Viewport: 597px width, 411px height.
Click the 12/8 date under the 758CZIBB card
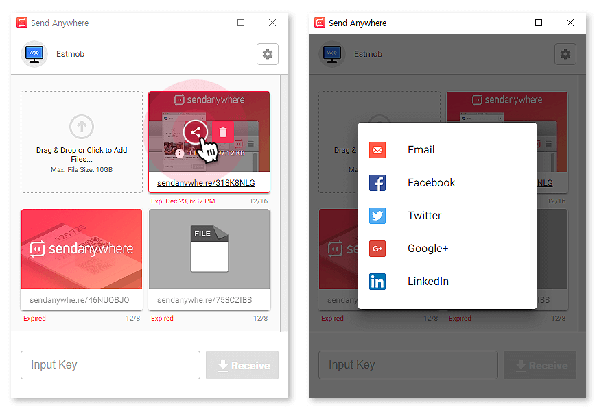pyautogui.click(x=261, y=319)
